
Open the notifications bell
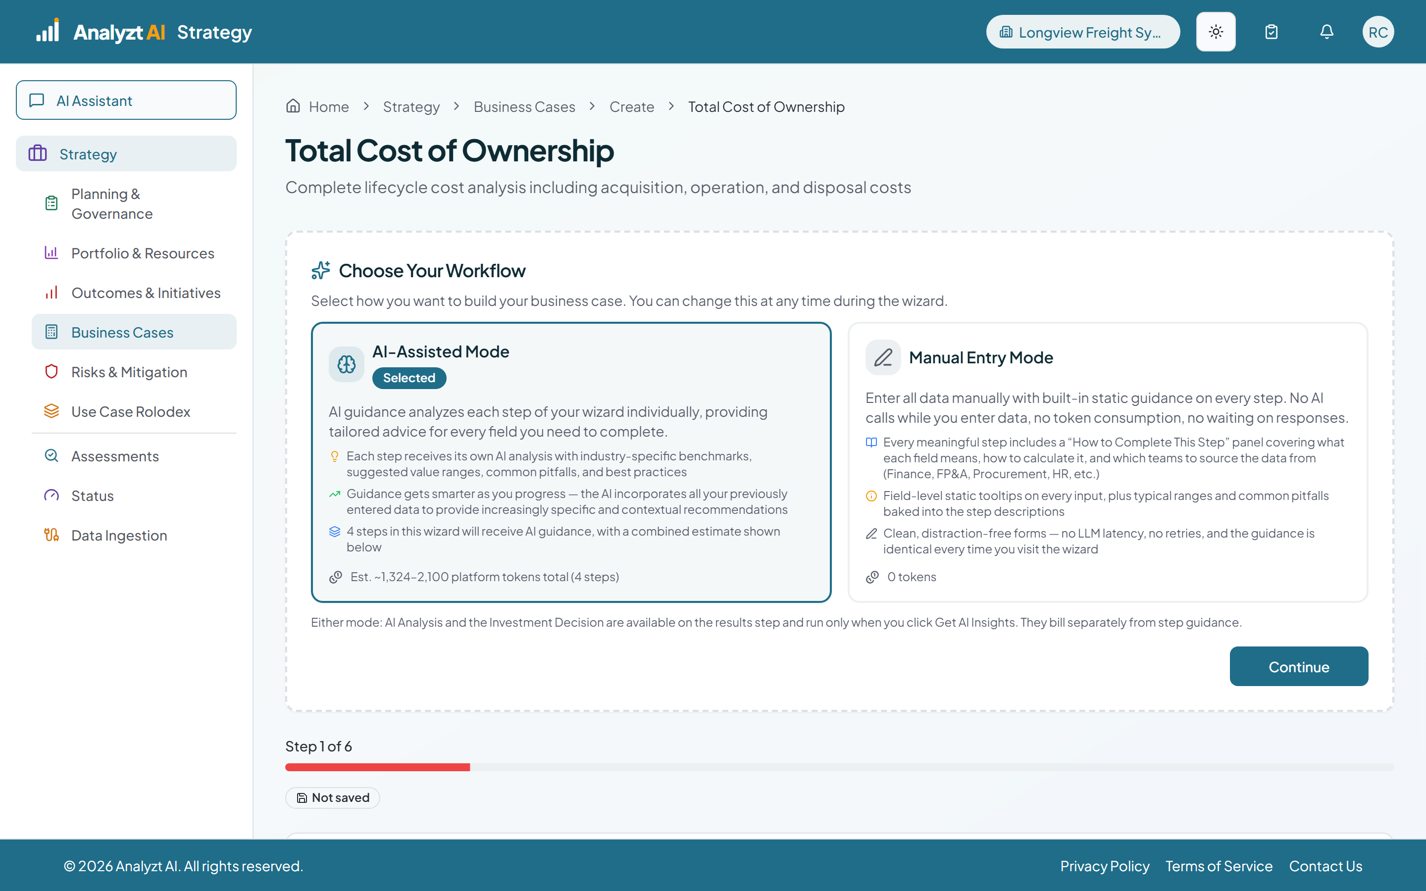tap(1326, 32)
